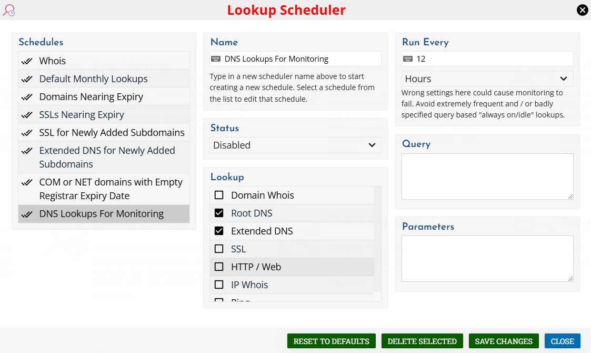The width and height of the screenshot is (591, 353).
Task: Click the SAVE CHANGES button
Action: tap(504, 341)
